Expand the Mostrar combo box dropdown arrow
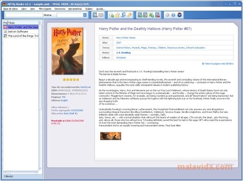 [x=85, y=15]
